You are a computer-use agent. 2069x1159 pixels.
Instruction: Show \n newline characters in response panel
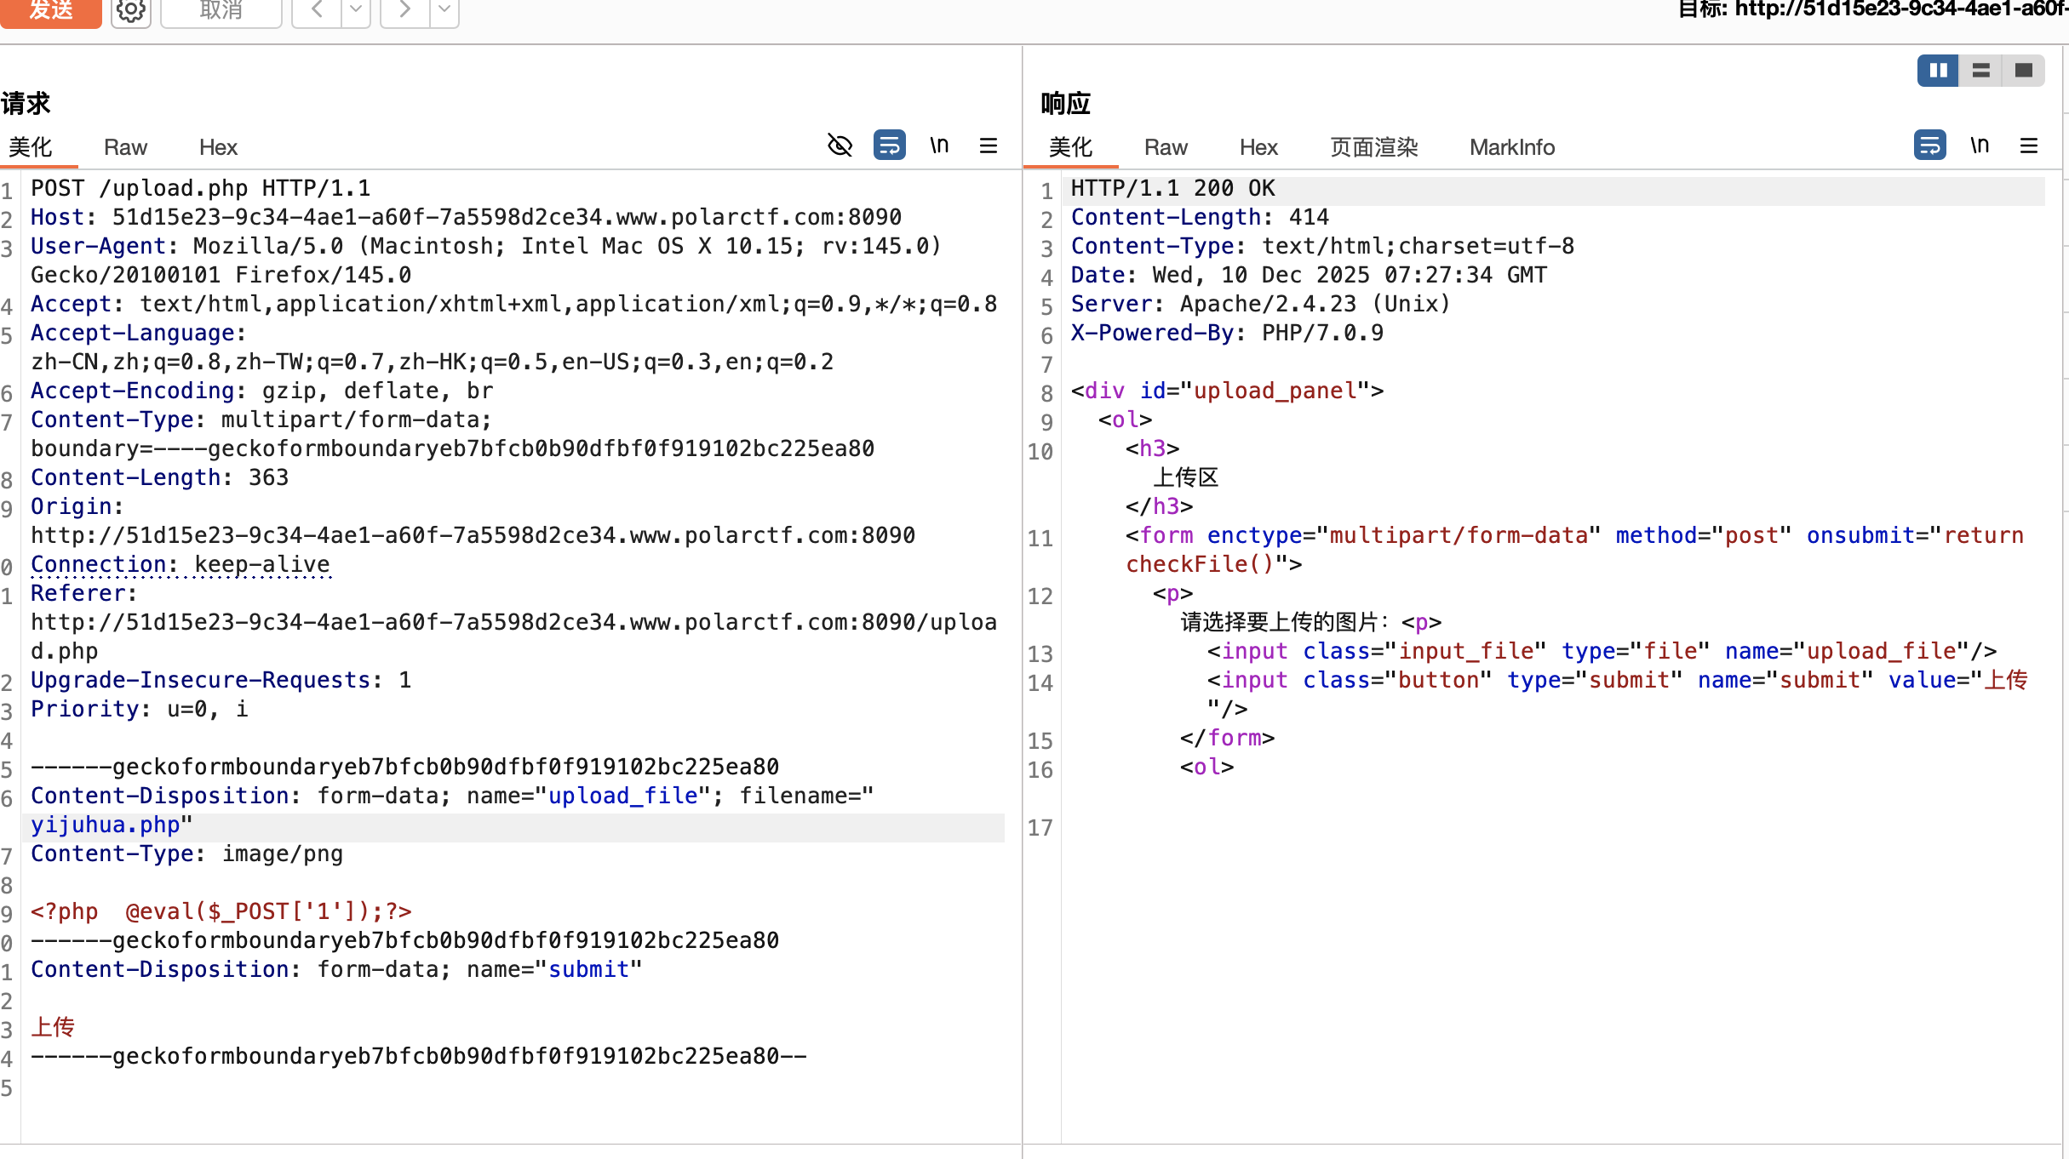click(x=1980, y=146)
